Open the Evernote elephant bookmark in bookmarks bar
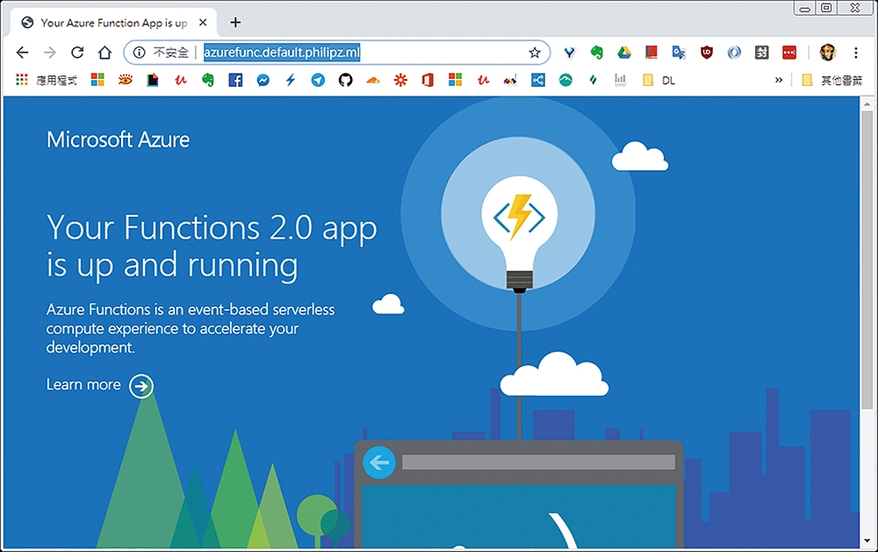 (x=208, y=80)
